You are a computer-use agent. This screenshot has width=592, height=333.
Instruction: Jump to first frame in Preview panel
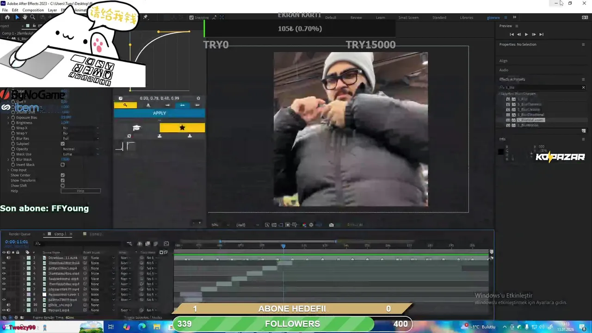pos(512,34)
